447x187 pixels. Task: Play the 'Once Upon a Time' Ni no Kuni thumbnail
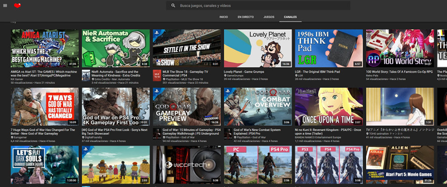pyautogui.click(x=329, y=106)
